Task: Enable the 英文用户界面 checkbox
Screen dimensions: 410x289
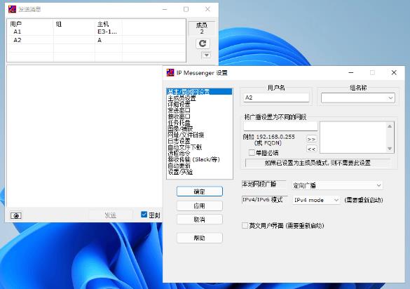Action: pyautogui.click(x=245, y=225)
